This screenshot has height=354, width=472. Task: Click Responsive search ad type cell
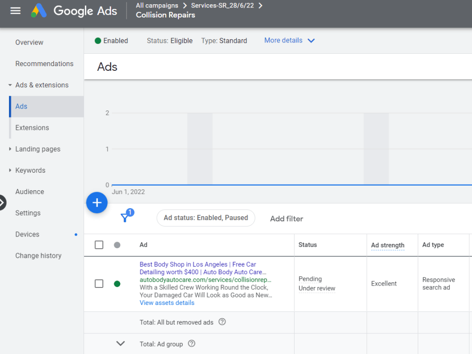[x=438, y=284]
